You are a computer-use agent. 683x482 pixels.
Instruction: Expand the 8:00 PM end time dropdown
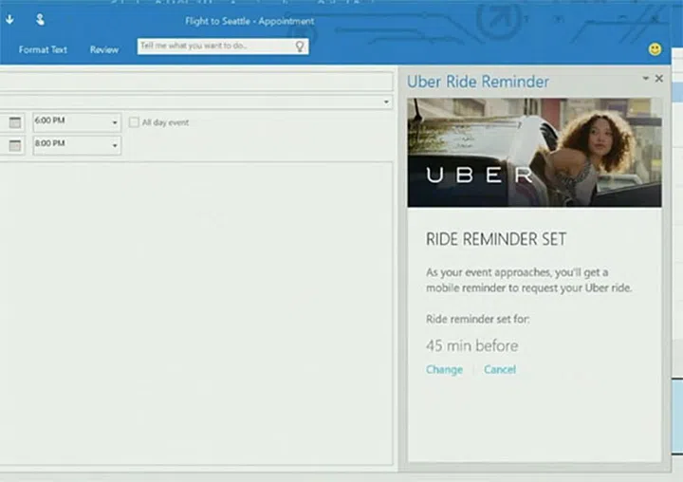pos(115,145)
